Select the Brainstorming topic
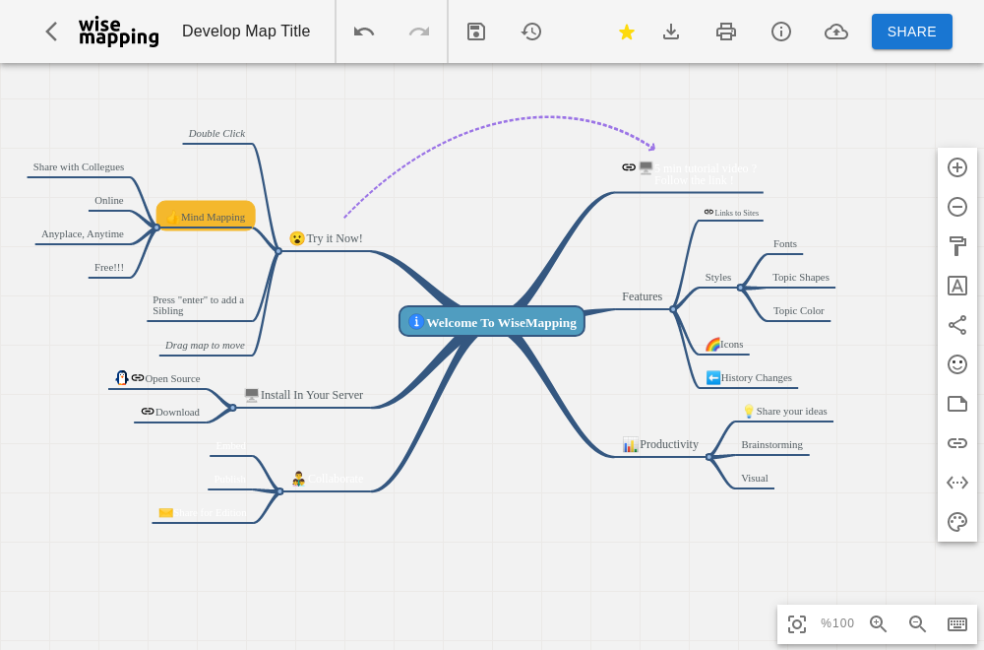 point(771,444)
